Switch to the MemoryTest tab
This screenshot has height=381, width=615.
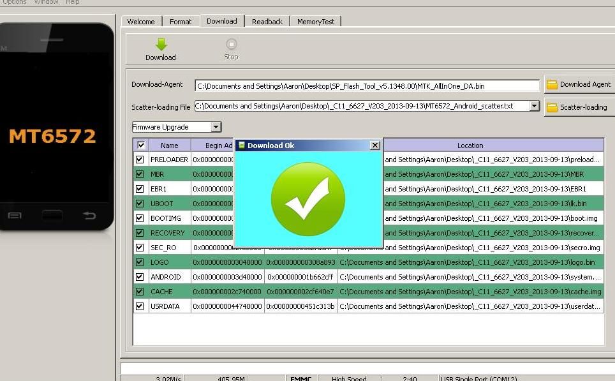pyautogui.click(x=316, y=22)
